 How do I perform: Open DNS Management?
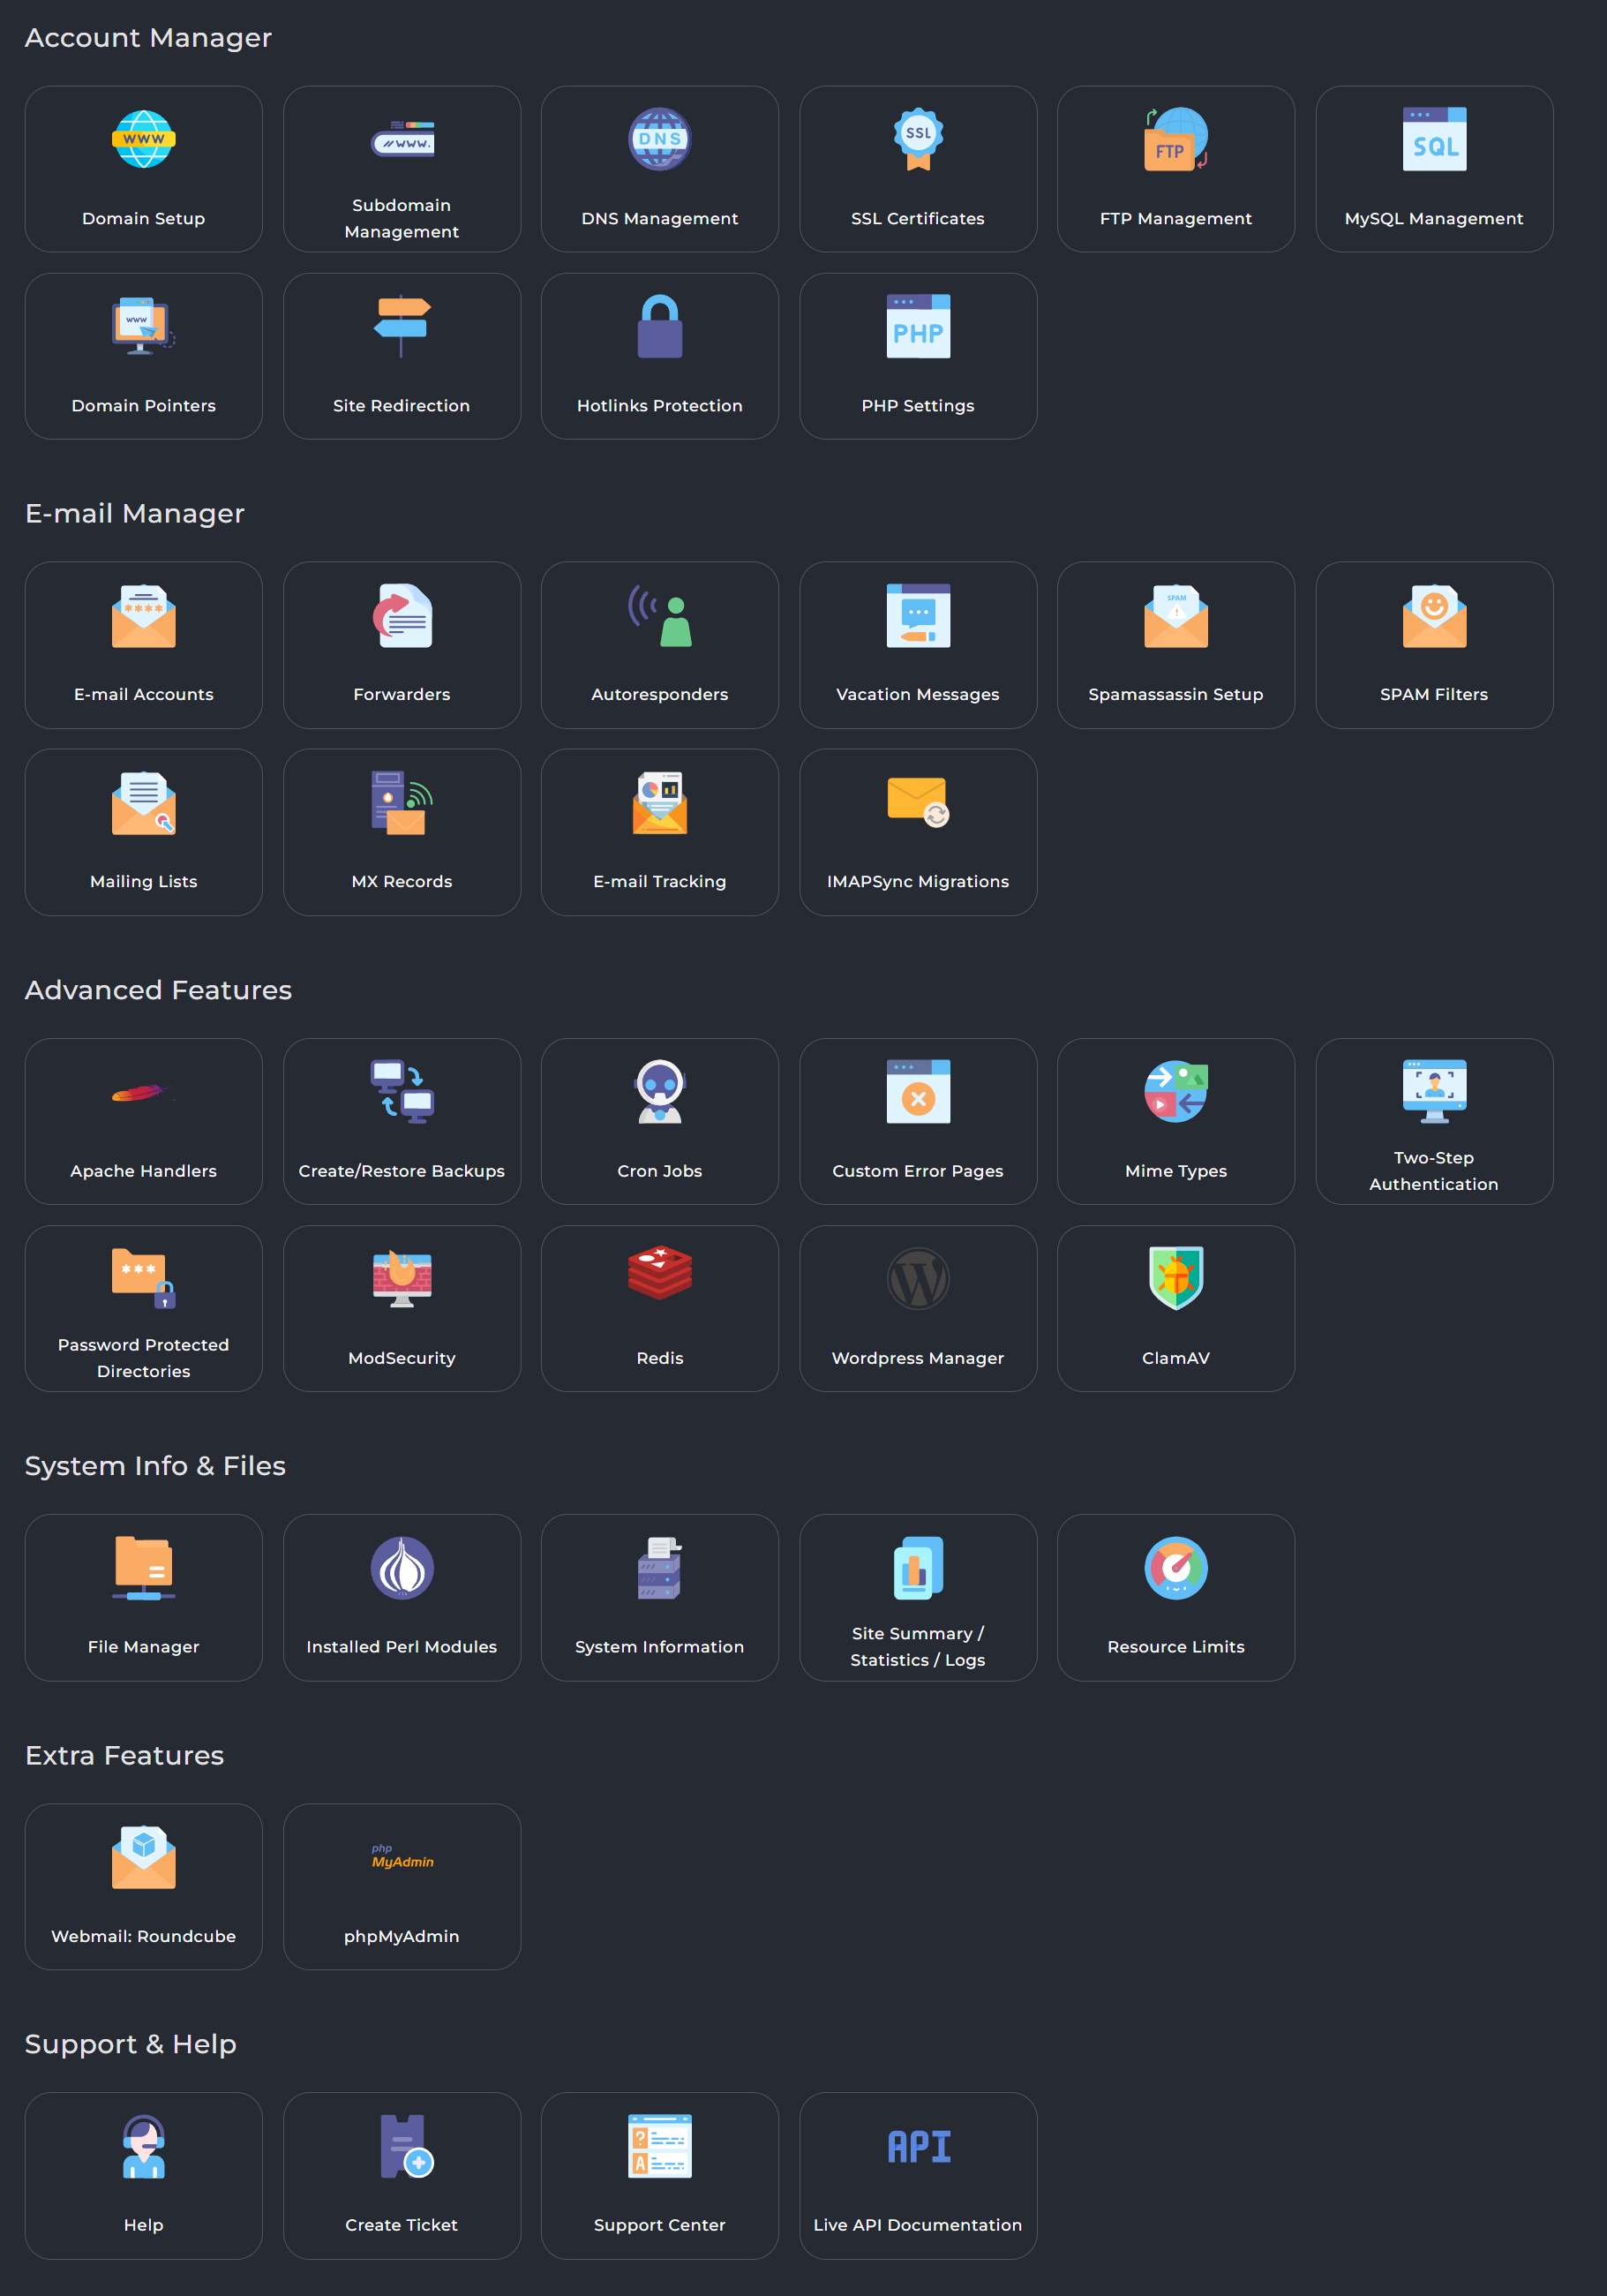[x=659, y=168]
